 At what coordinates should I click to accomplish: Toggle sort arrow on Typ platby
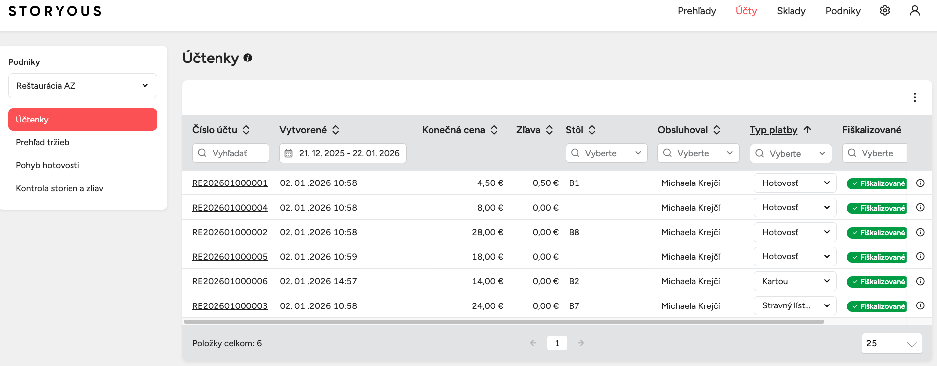click(807, 130)
